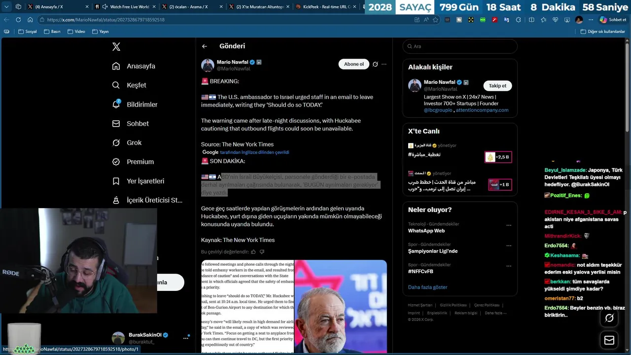Open Sosyal bookmarks folder
Screen dimensions: 631x355
(28, 32)
